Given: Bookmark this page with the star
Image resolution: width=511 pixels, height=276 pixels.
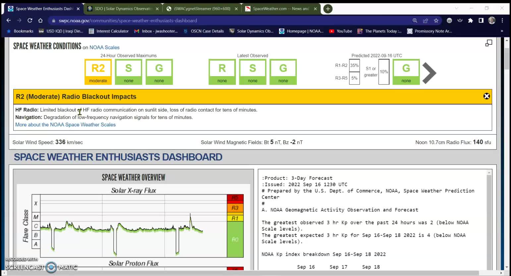Looking at the screenshot, I should coord(436,21).
